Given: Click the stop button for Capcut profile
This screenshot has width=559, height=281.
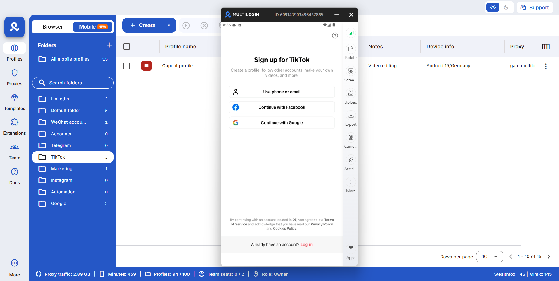Looking at the screenshot, I should [146, 66].
